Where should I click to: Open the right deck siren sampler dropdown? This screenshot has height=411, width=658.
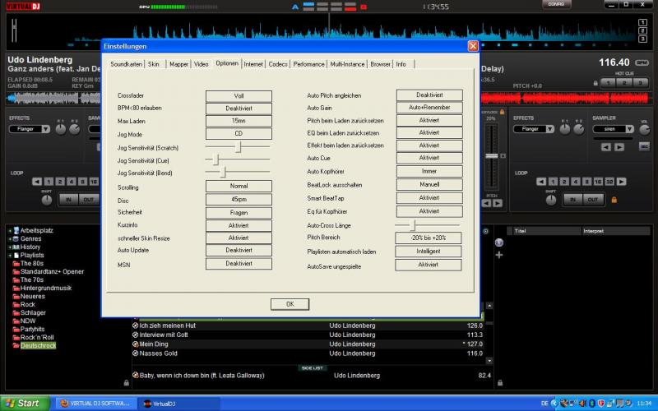[x=629, y=129]
